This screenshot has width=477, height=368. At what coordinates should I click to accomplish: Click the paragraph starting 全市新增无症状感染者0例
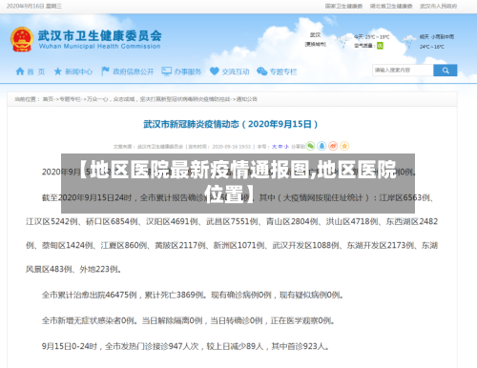188,320
